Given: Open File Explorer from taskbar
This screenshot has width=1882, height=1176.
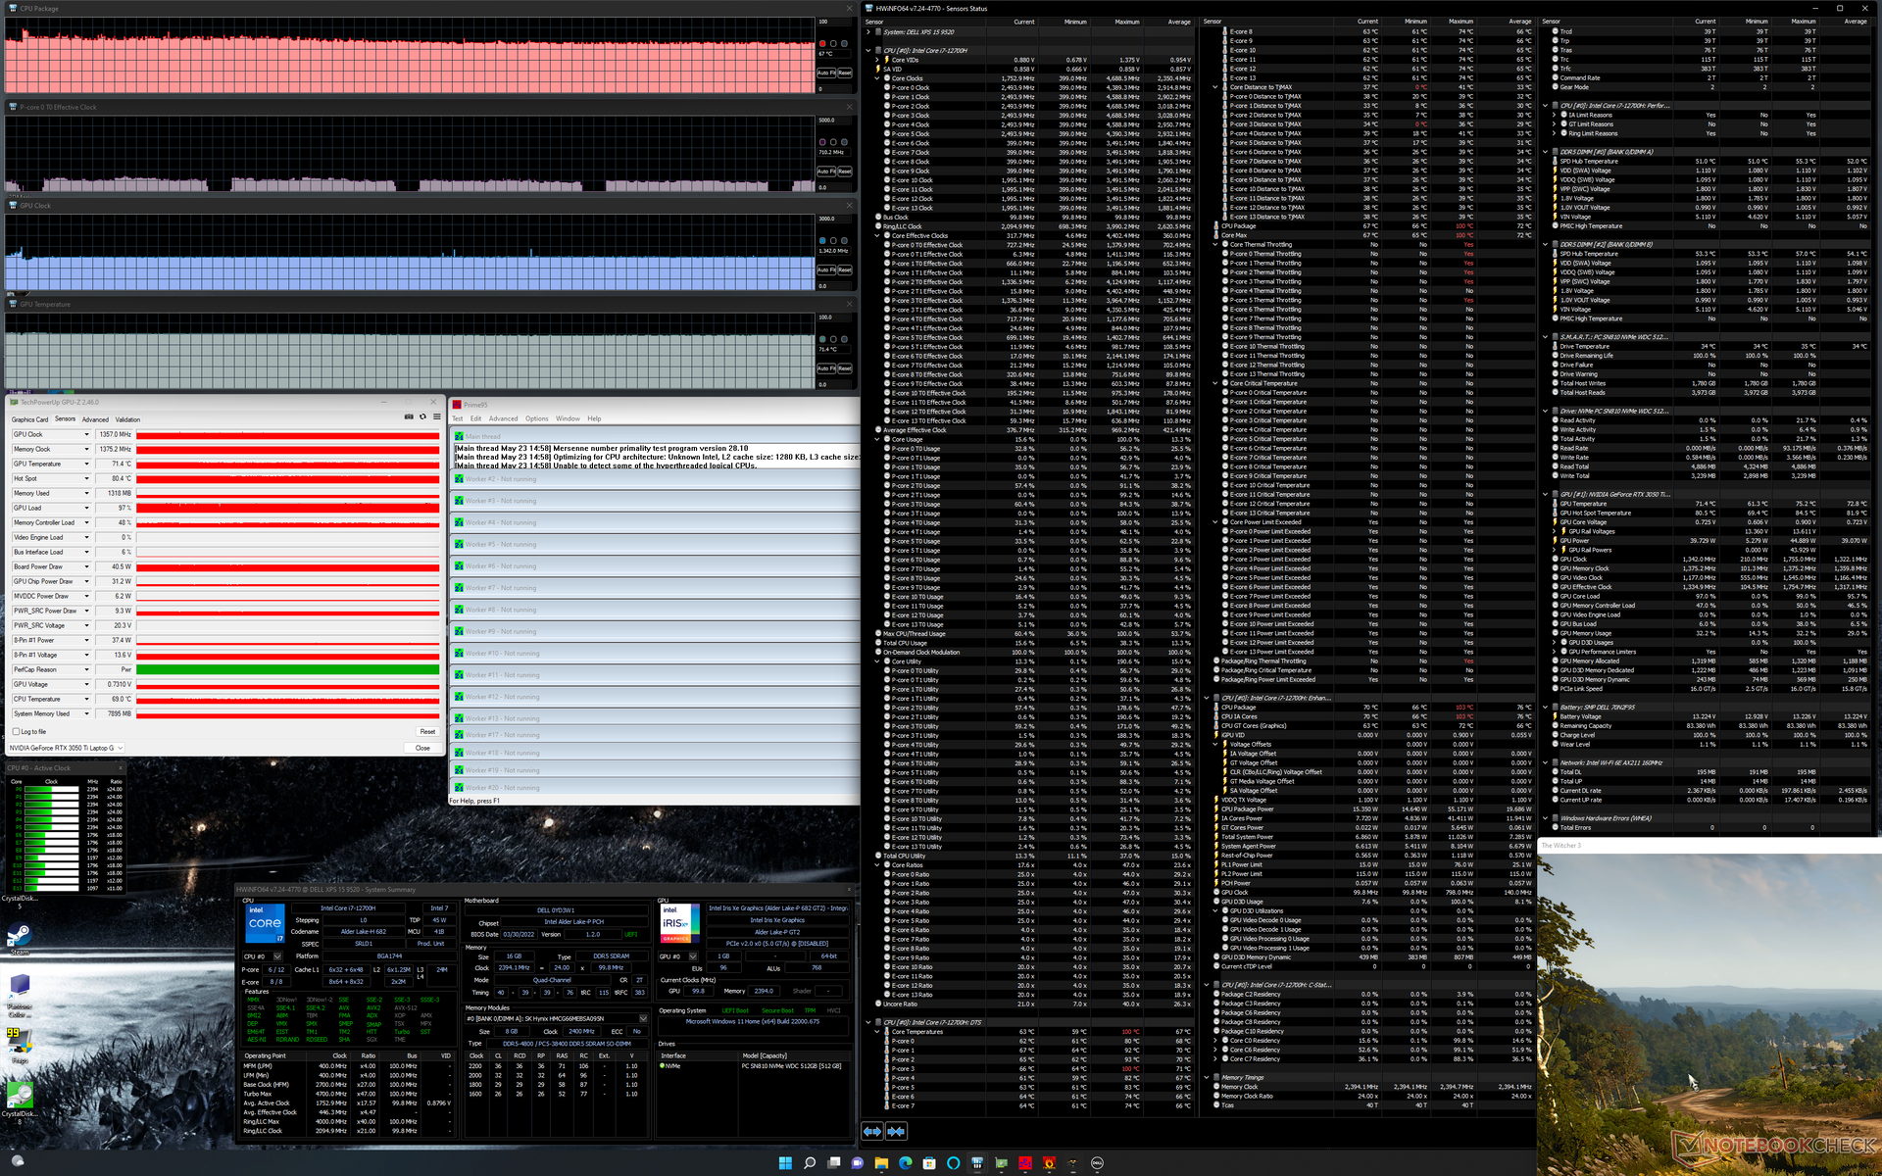Looking at the screenshot, I should (x=881, y=1163).
